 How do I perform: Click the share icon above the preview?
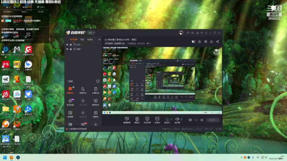click(x=217, y=42)
